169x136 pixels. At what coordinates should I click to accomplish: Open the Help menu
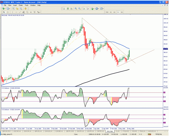(39, 5)
